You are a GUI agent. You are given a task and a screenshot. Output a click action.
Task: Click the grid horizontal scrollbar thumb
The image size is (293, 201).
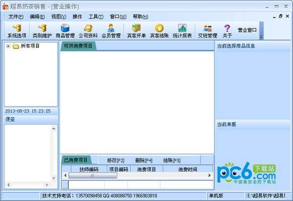coord(93,176)
